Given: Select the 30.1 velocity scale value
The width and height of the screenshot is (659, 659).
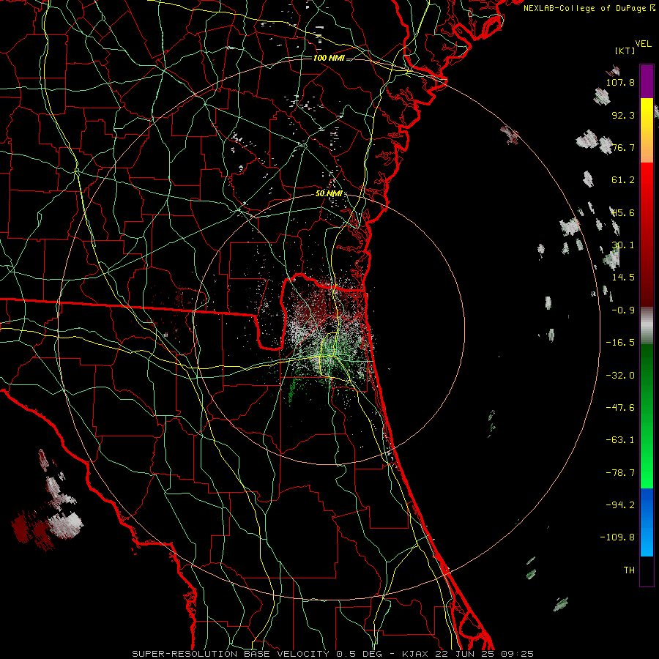Looking at the screenshot, I should [x=623, y=245].
